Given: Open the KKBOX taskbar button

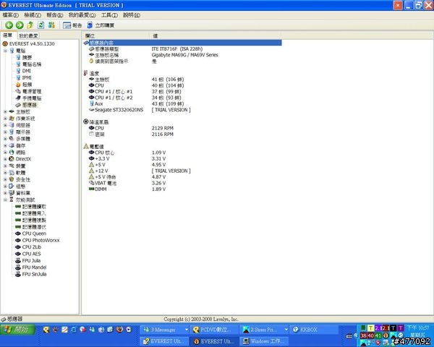Looking at the screenshot, I should click(314, 330).
